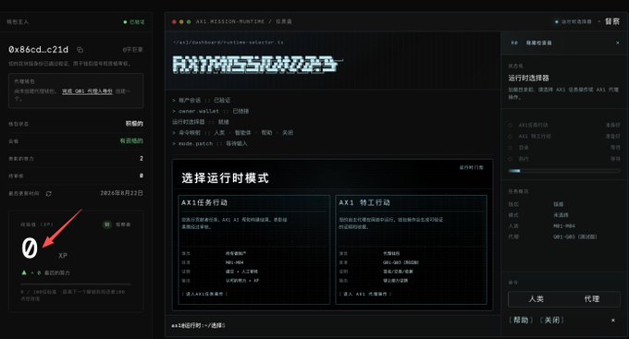Click the 进入AX1任务 enter link
The height and width of the screenshot is (339, 629).
pos(204,294)
